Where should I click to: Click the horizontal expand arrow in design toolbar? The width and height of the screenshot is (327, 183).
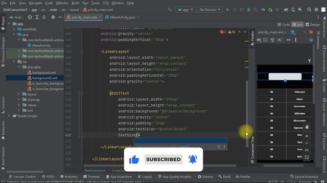288,40
